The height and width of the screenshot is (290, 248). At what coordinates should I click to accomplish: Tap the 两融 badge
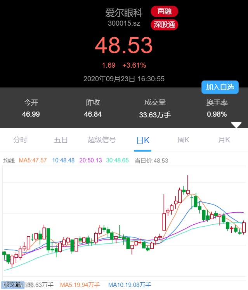click(x=164, y=11)
